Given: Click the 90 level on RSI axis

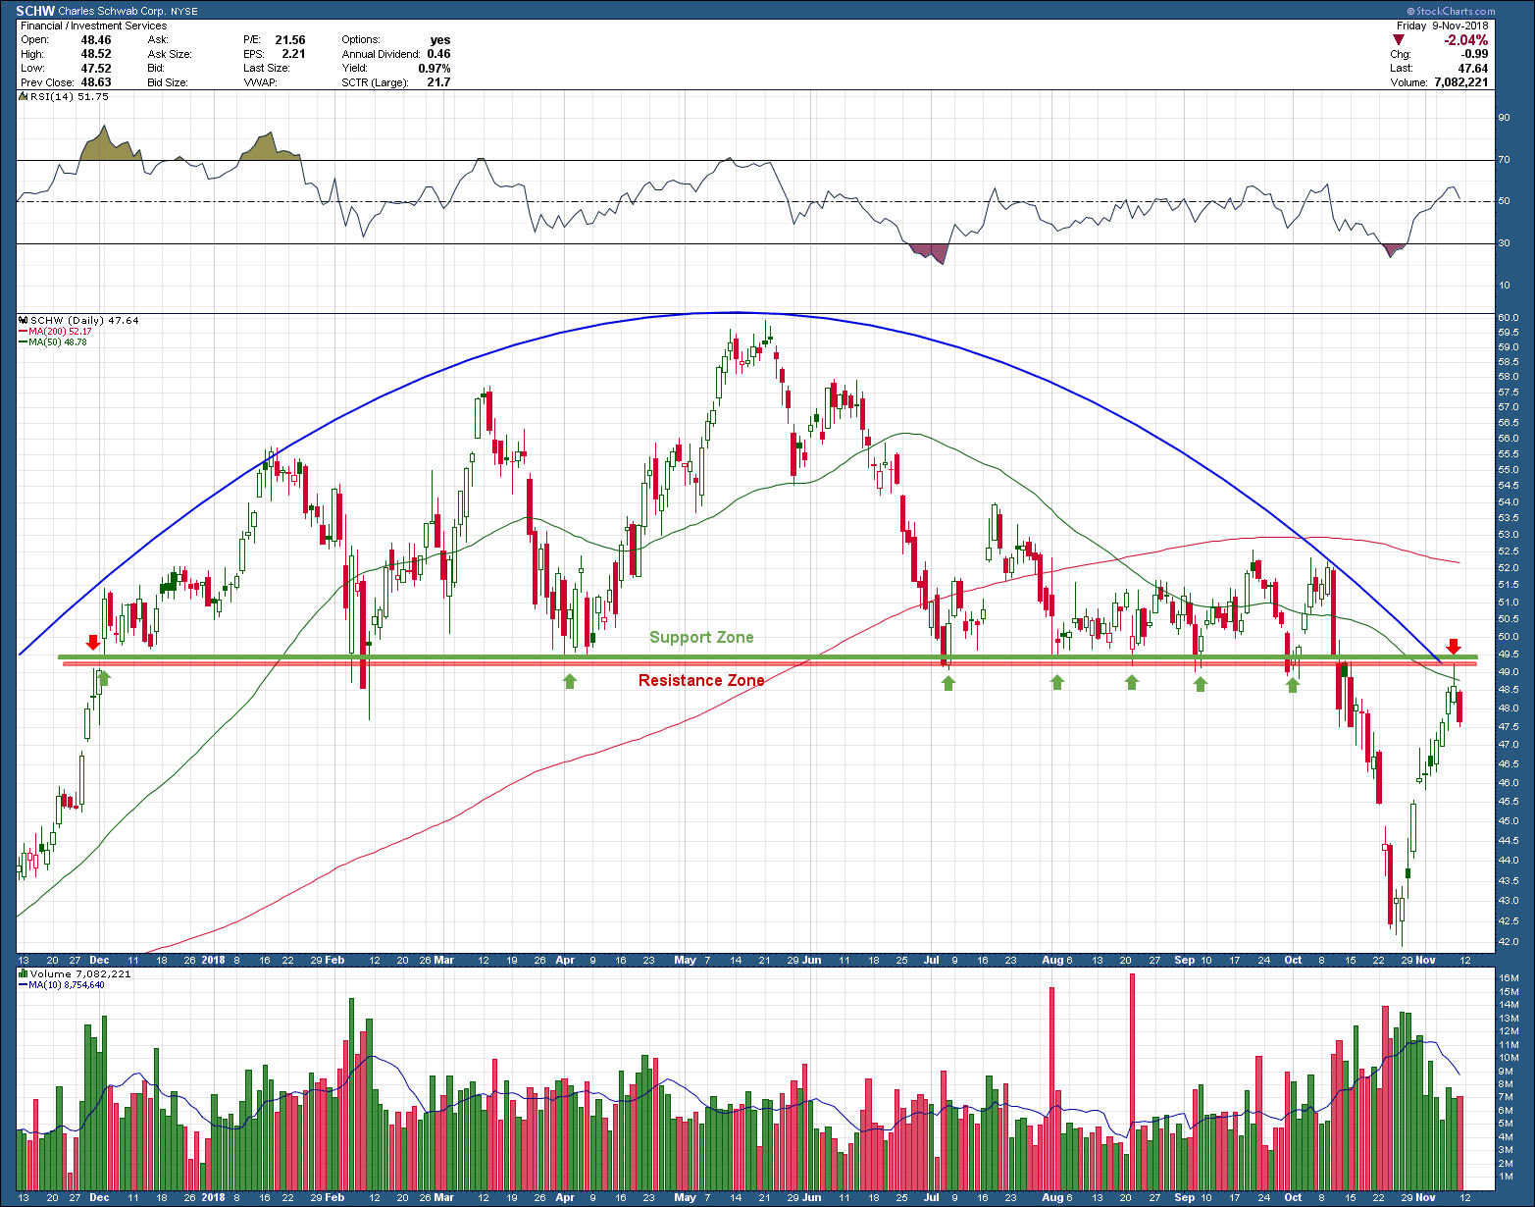Looking at the screenshot, I should (1504, 118).
